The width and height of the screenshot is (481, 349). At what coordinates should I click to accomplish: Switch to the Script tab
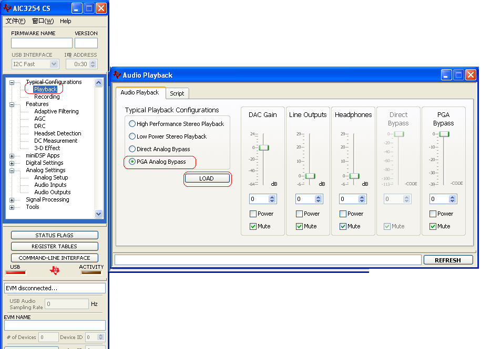[x=177, y=93]
